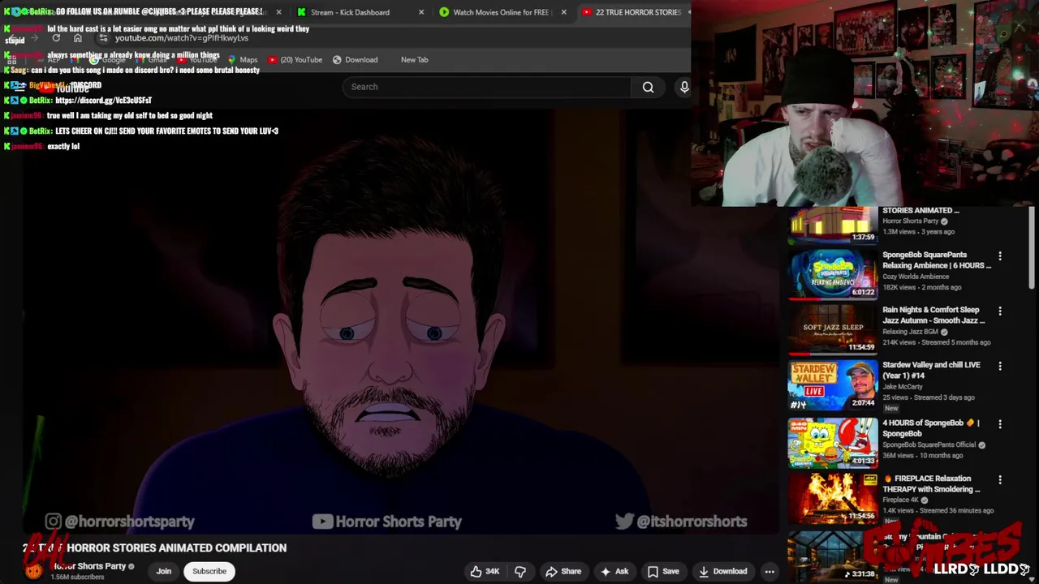The width and height of the screenshot is (1039, 584).
Task: Dislike the horror stories video
Action: [x=520, y=571]
